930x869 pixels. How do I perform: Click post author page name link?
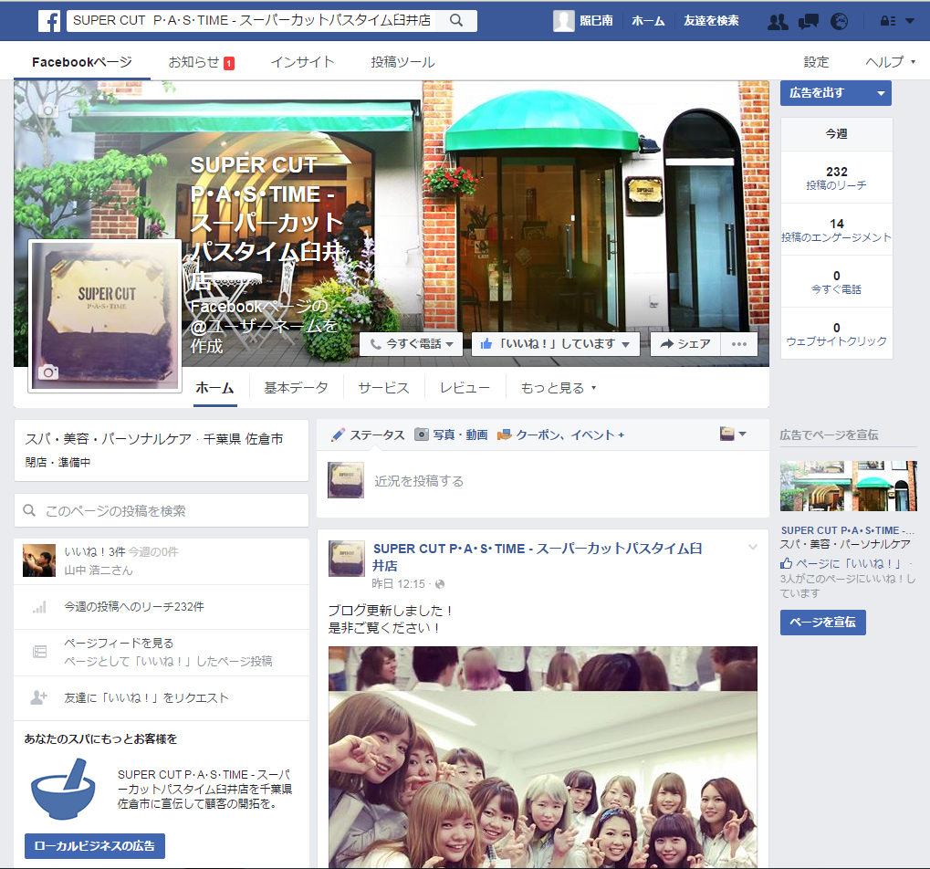pyautogui.click(x=538, y=557)
